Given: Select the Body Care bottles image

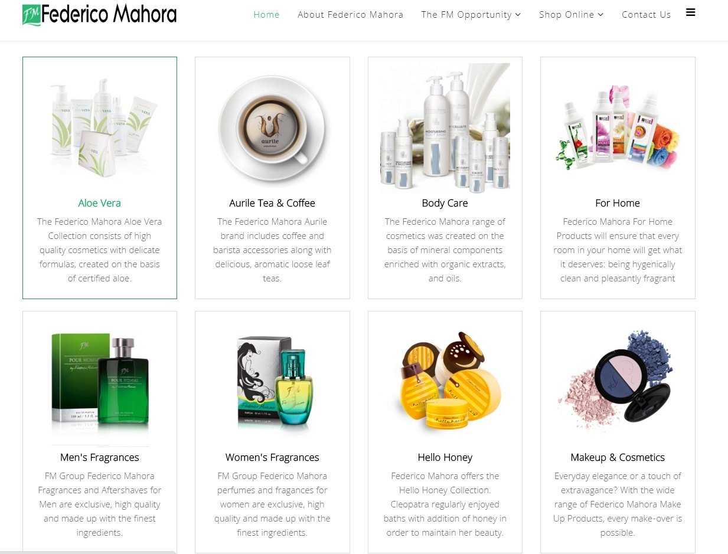Looking at the screenshot, I should (x=445, y=128).
